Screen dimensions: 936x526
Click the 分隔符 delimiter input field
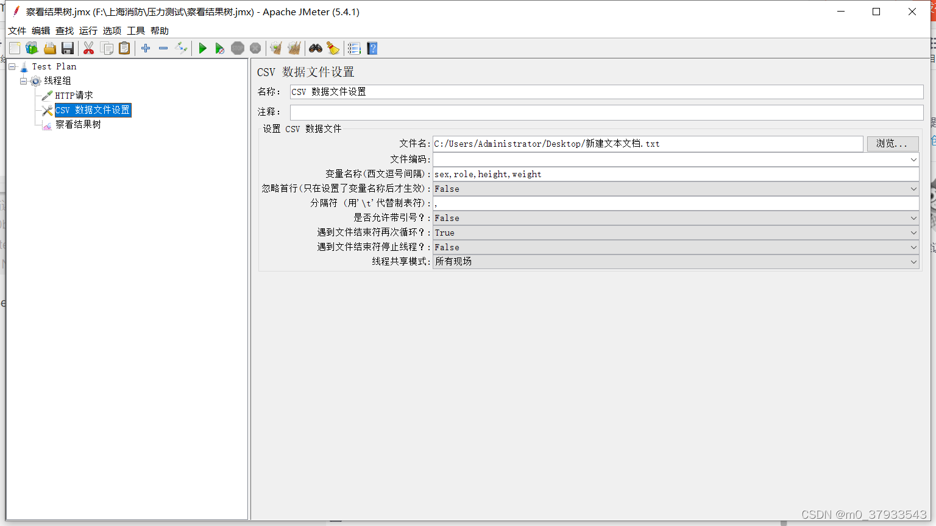[676, 203]
